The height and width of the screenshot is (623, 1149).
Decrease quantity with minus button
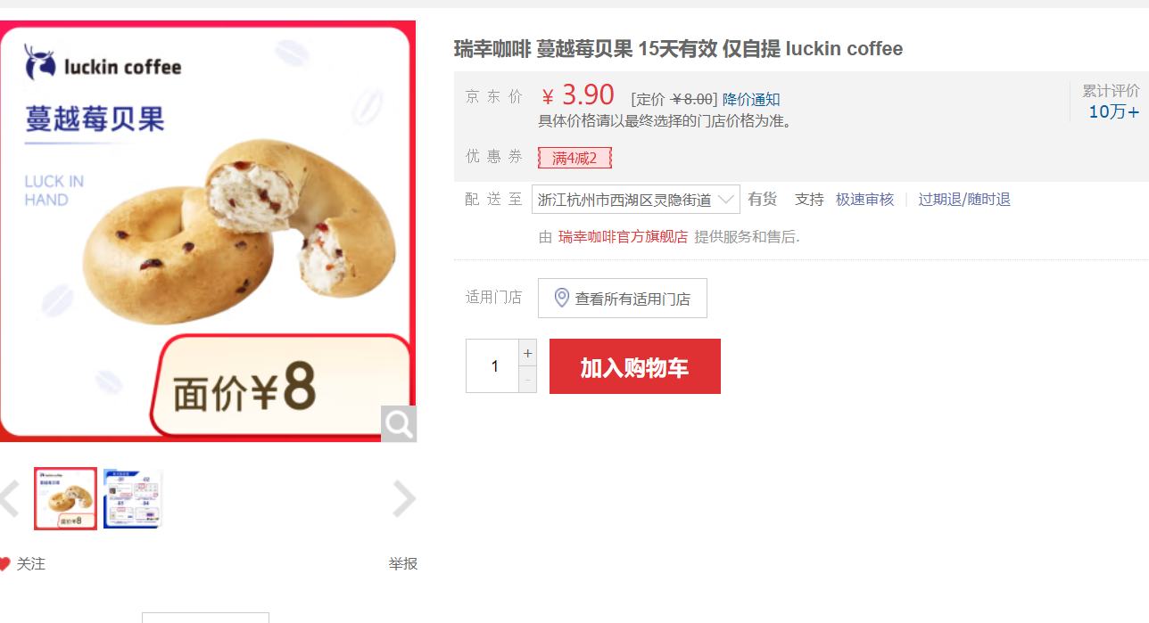tap(527, 380)
